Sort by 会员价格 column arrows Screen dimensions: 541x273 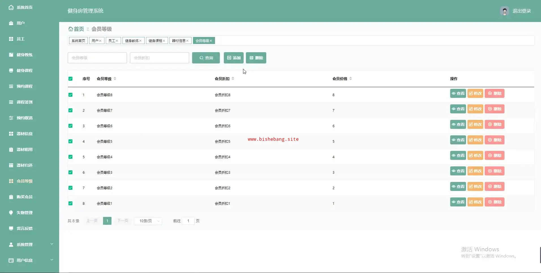[351, 79]
